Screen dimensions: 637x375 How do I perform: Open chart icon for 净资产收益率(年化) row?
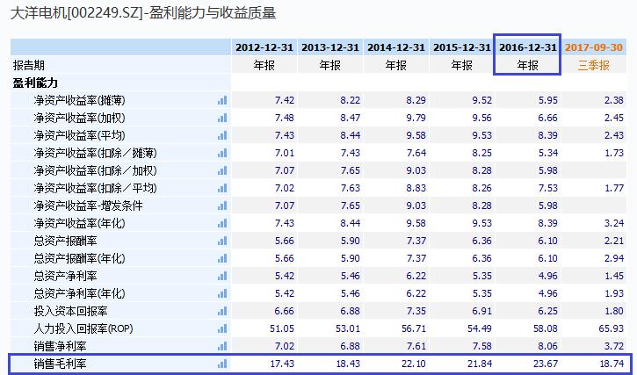tap(222, 223)
